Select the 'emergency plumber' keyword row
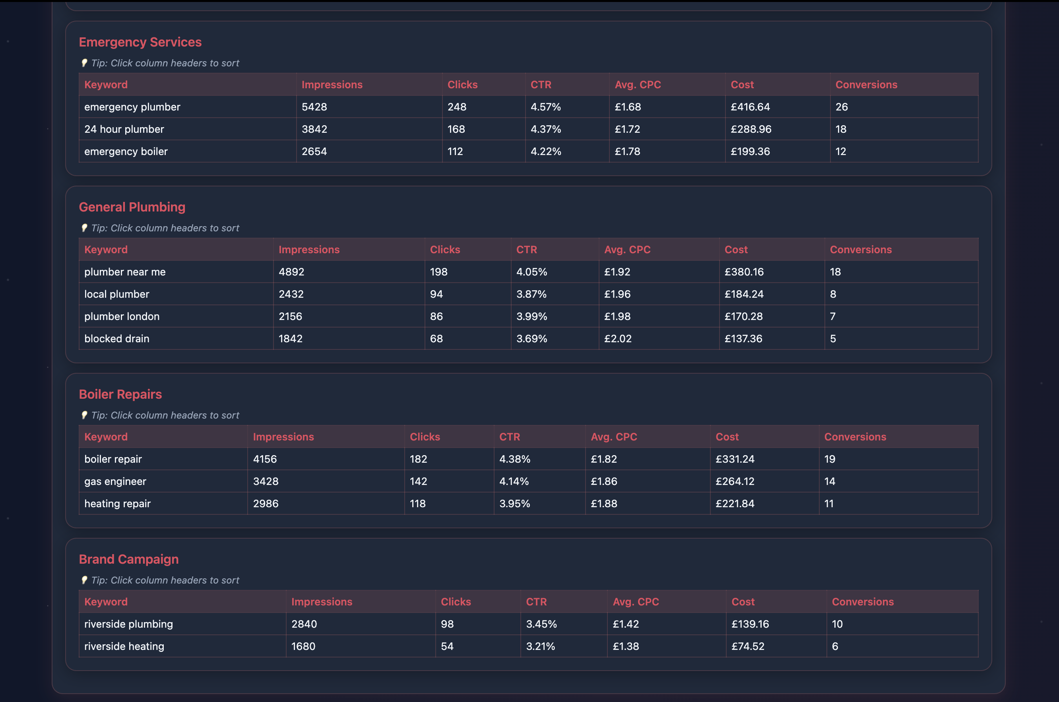This screenshot has width=1059, height=702. tap(132, 107)
